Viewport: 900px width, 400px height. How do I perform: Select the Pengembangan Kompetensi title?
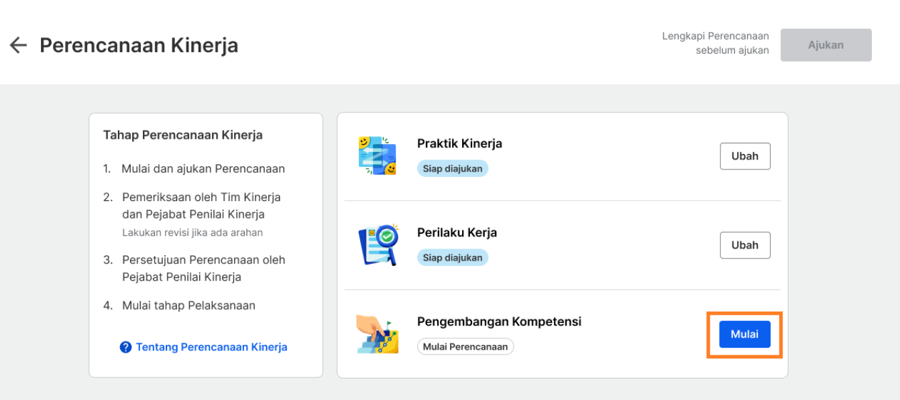[499, 322]
